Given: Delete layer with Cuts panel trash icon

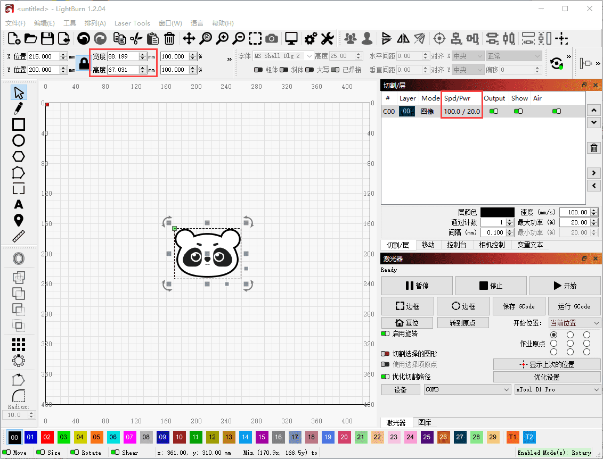Looking at the screenshot, I should coord(594,148).
